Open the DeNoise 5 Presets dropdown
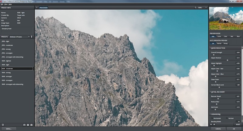This screenshot has height=131, width=243. click(x=19, y=37)
